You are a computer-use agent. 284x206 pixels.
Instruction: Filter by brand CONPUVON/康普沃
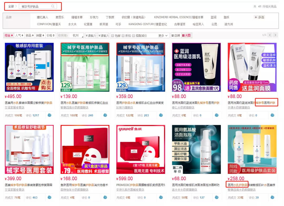point(49,24)
